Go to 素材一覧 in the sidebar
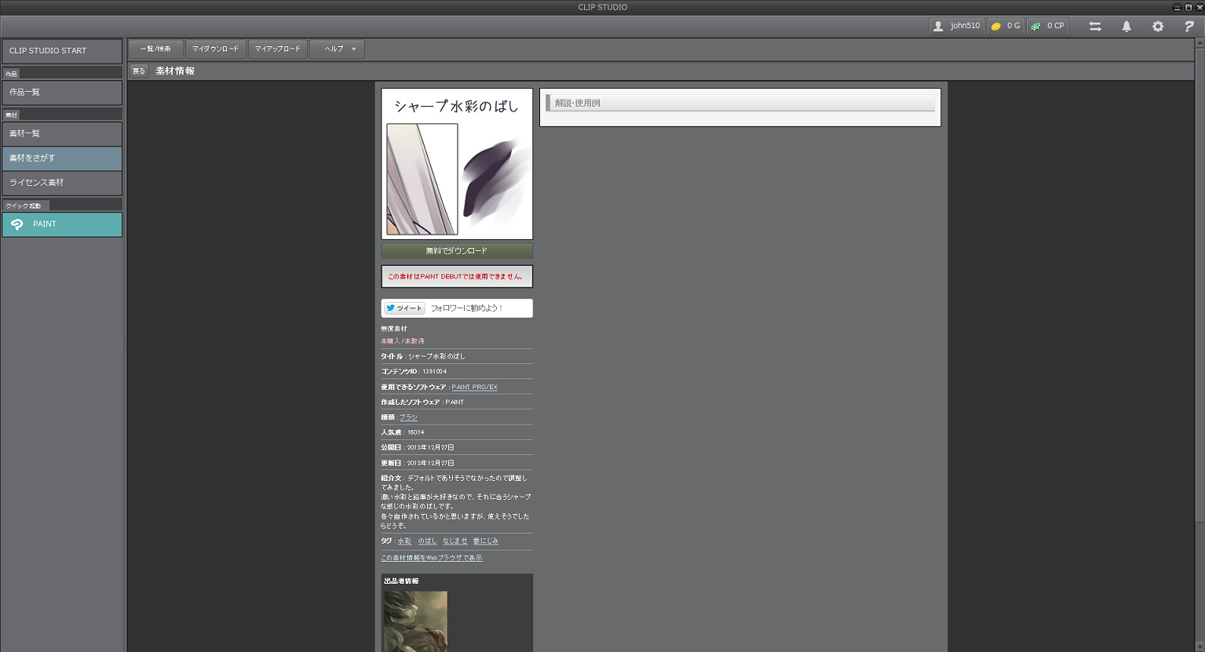The width and height of the screenshot is (1205, 652). 62,134
